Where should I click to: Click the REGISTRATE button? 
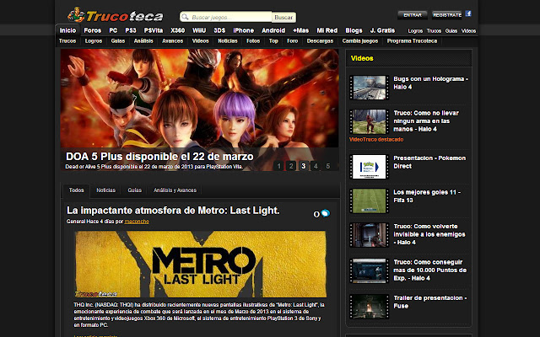click(x=447, y=15)
